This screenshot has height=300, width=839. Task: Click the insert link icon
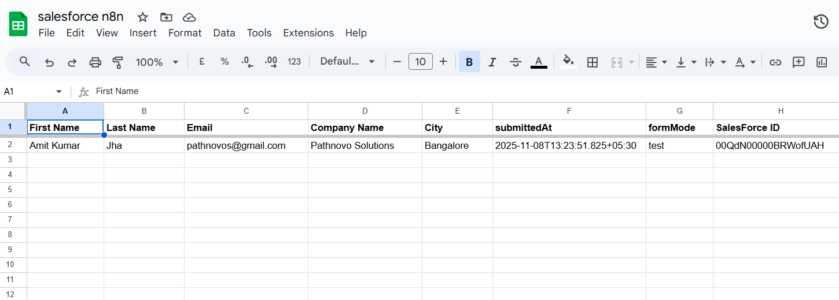pyautogui.click(x=775, y=62)
